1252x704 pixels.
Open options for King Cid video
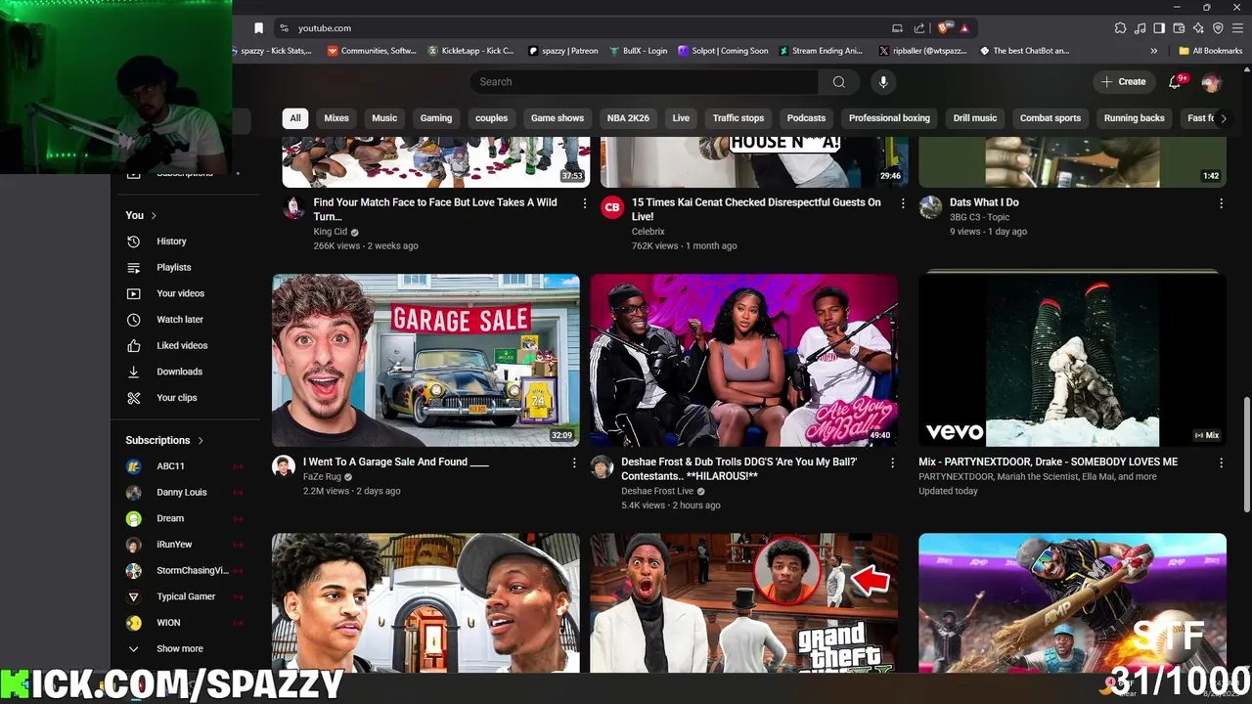point(585,203)
